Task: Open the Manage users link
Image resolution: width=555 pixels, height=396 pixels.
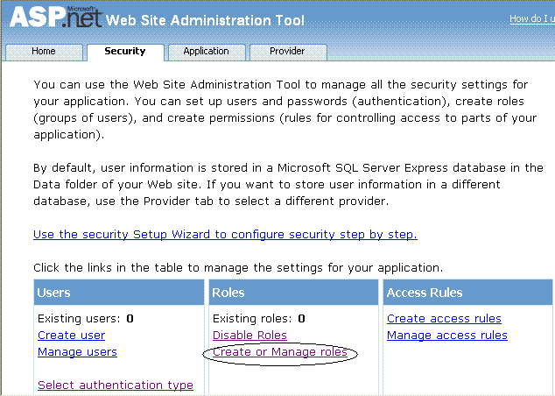Action: tap(77, 352)
